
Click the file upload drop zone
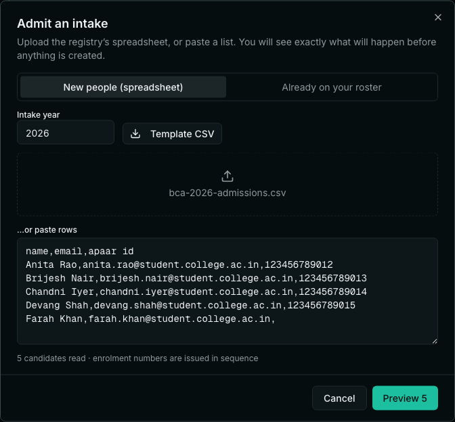pyautogui.click(x=227, y=185)
